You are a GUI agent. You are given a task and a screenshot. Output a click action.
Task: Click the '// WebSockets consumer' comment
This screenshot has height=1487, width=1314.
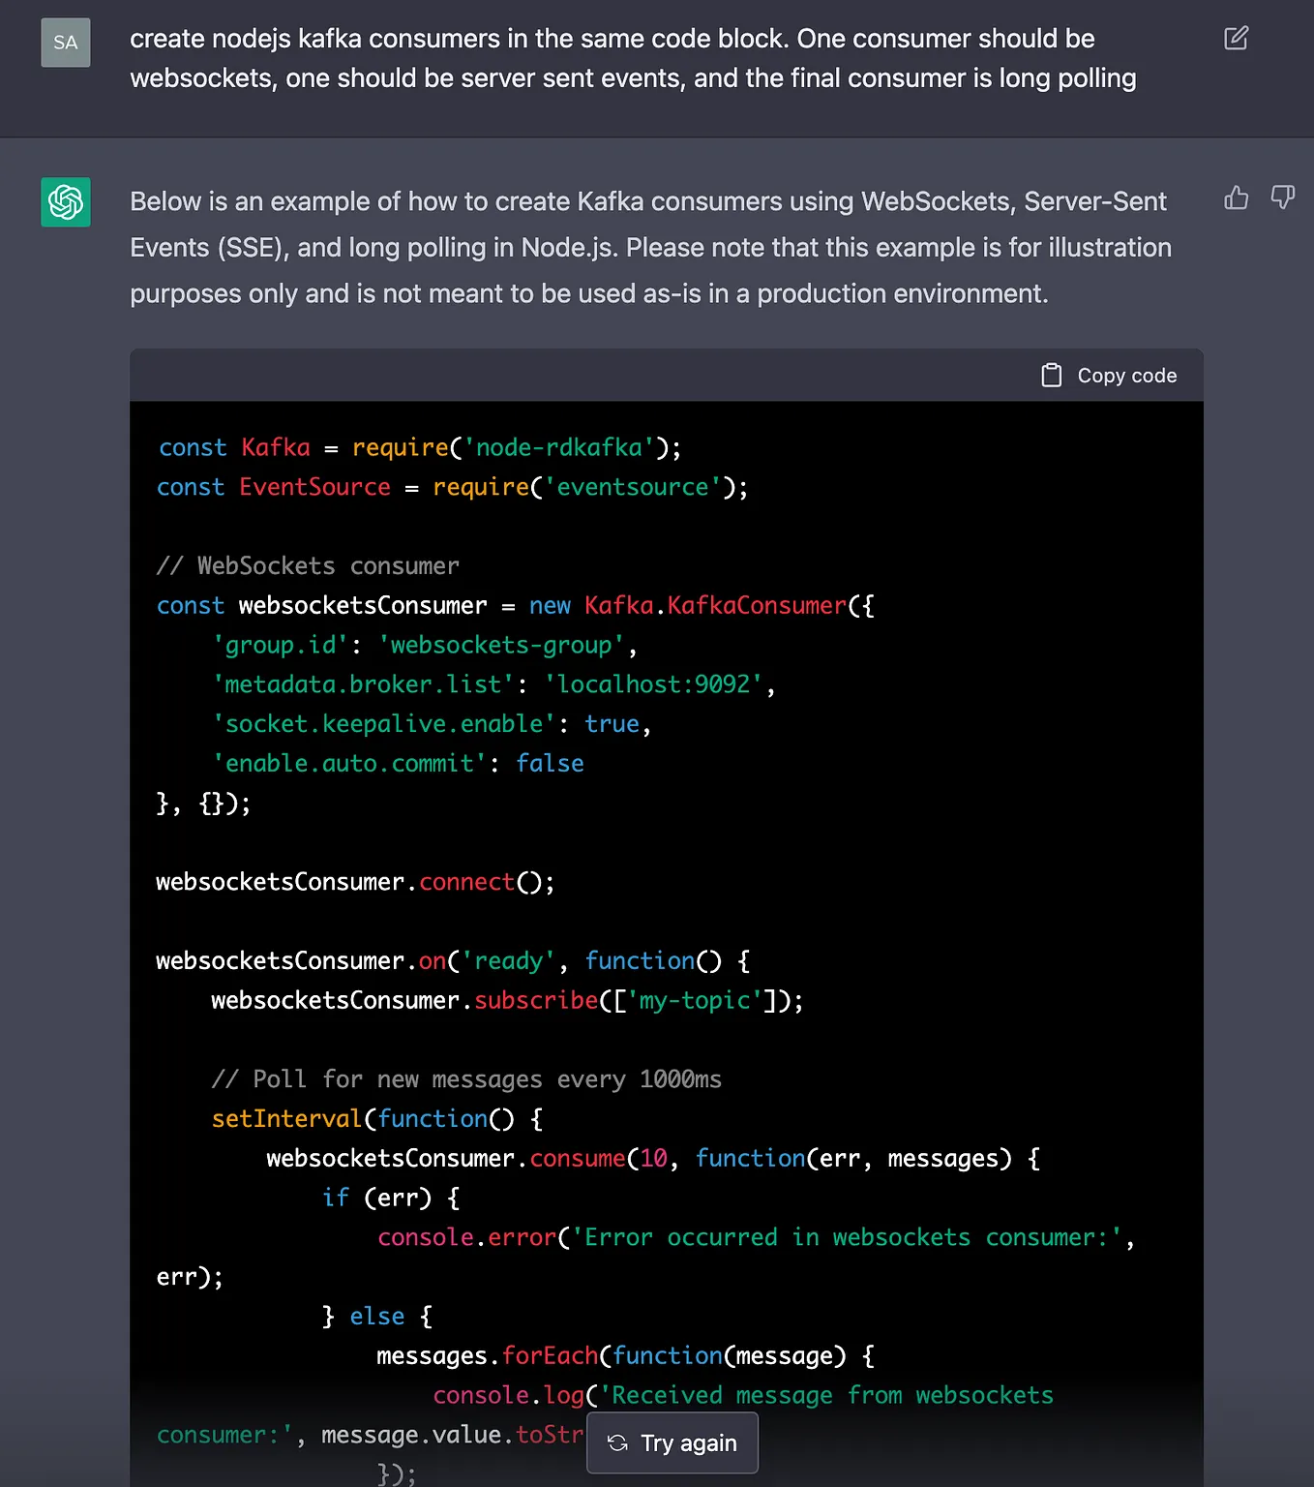click(308, 565)
